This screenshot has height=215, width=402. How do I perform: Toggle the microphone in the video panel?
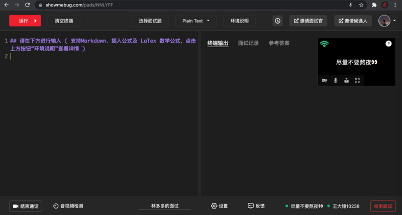point(335,80)
